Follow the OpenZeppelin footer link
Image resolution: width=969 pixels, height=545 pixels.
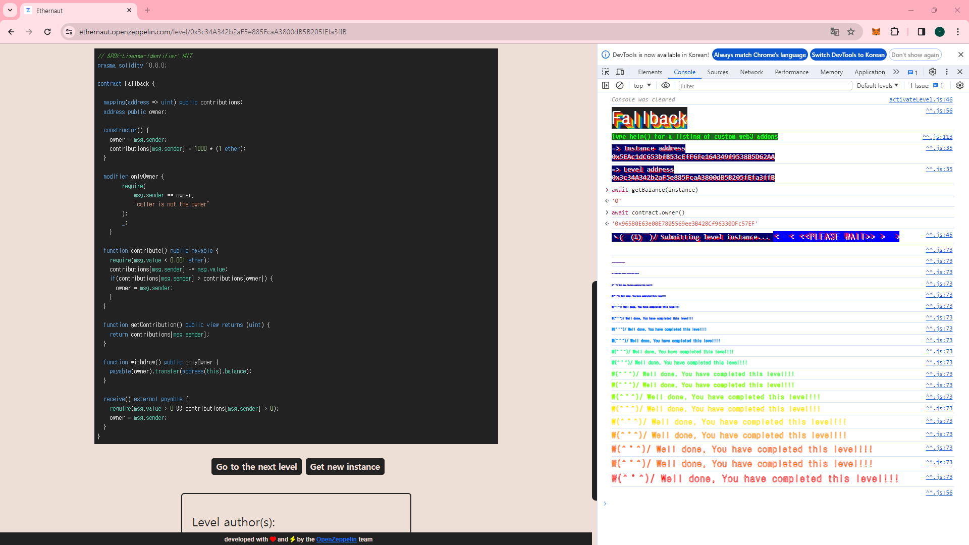tap(336, 539)
